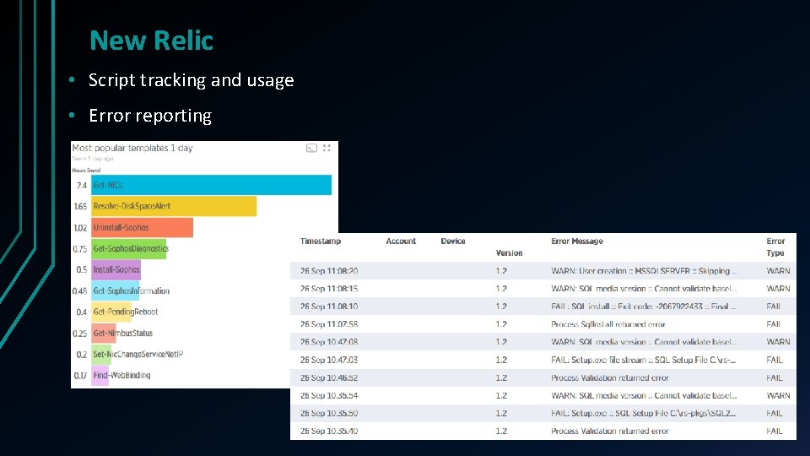Select the purple Install-Sophos bar
The width and height of the screenshot is (810, 456).
[x=116, y=270]
